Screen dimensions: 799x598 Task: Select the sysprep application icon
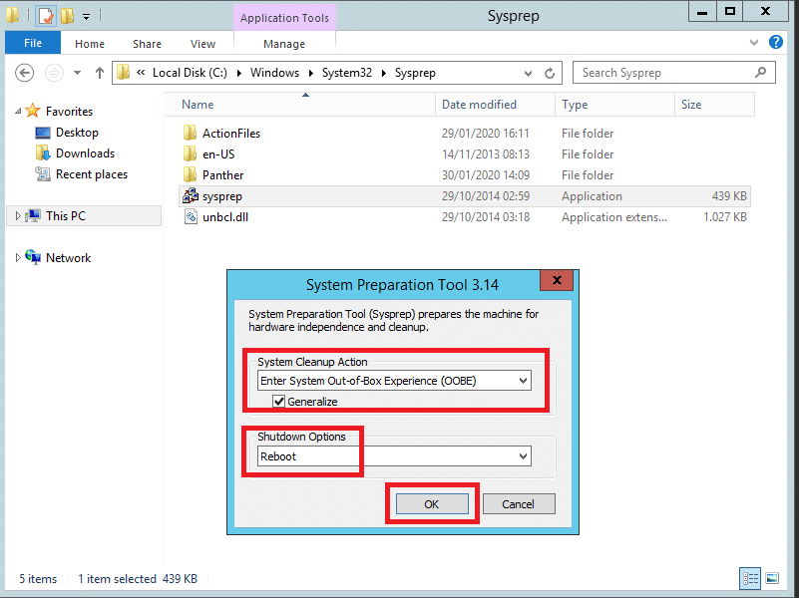pos(191,196)
